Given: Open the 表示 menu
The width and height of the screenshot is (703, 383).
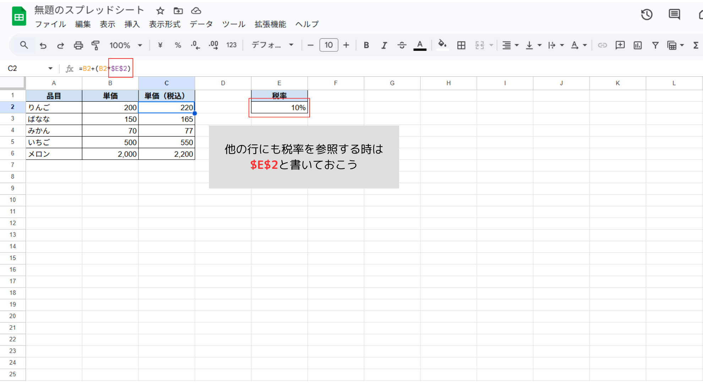Looking at the screenshot, I should click(108, 24).
